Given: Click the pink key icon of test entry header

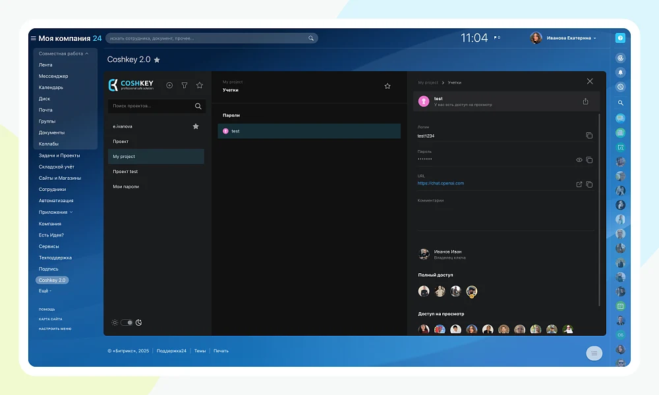Looking at the screenshot, I should (424, 101).
